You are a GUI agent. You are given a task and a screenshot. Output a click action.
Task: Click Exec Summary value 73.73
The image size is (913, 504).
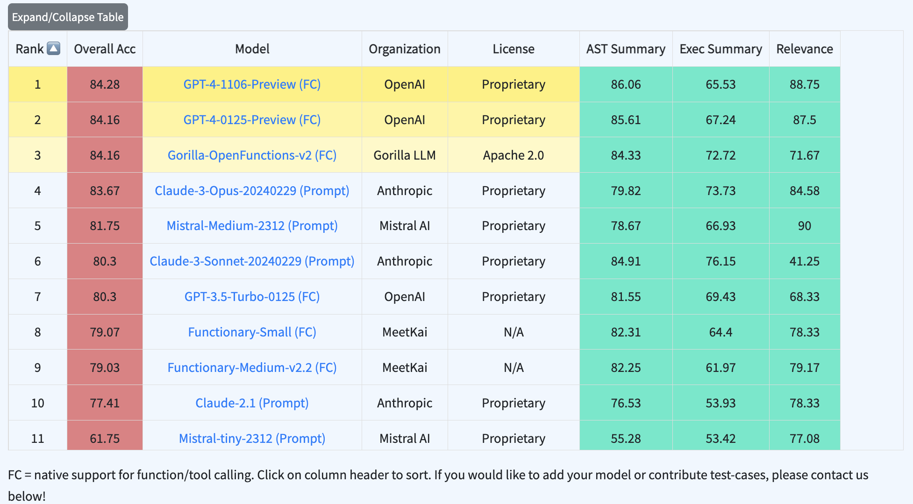point(721,191)
